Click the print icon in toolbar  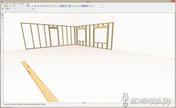pyautogui.click(x=13, y=6)
